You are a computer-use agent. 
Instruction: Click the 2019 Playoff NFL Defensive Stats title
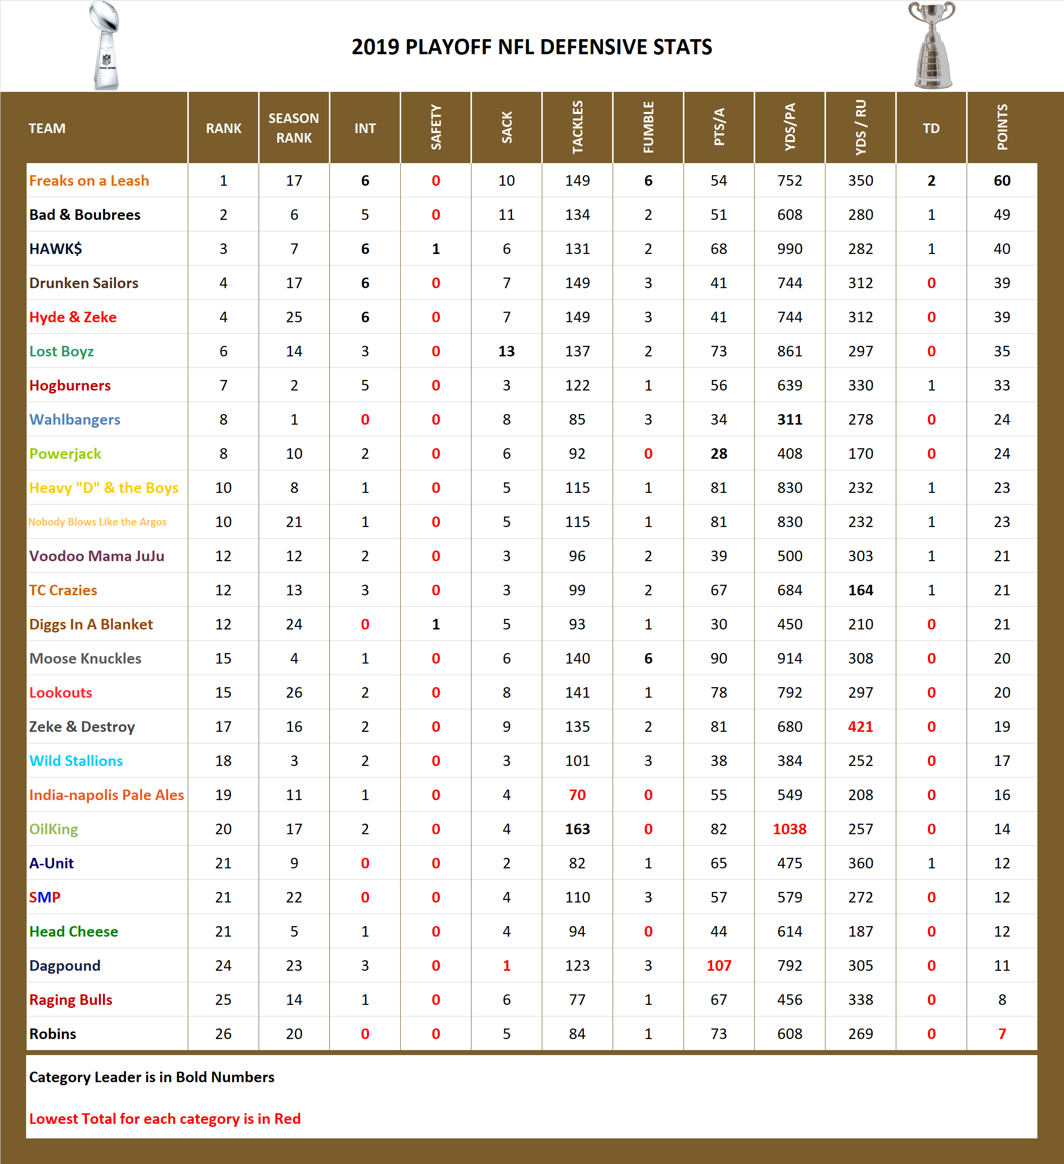tap(532, 48)
